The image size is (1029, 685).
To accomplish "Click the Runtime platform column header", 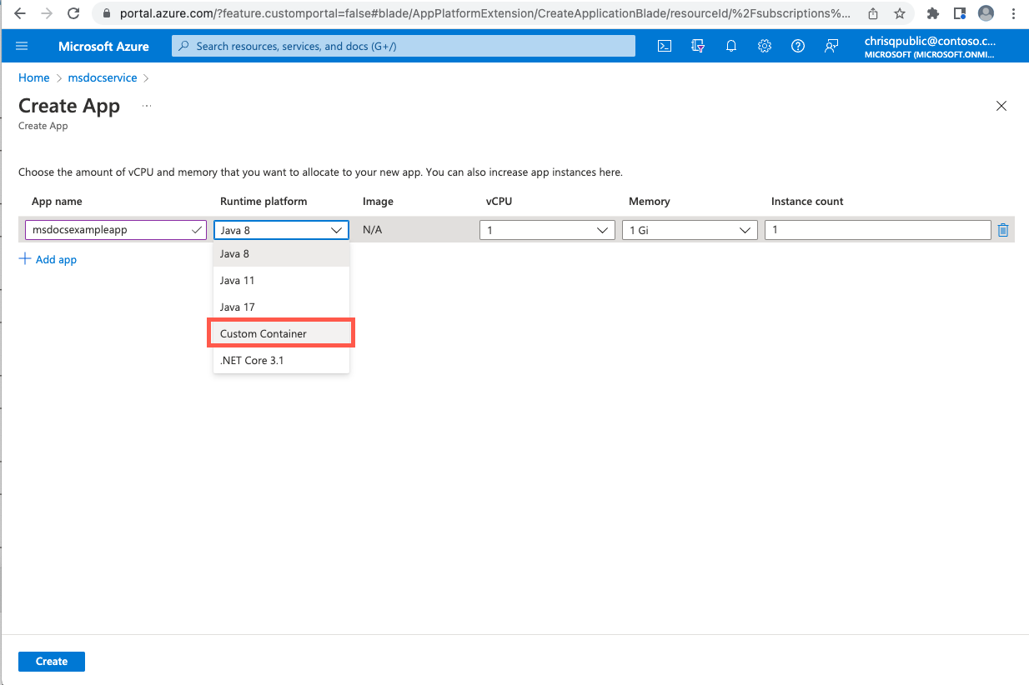I will (x=264, y=201).
